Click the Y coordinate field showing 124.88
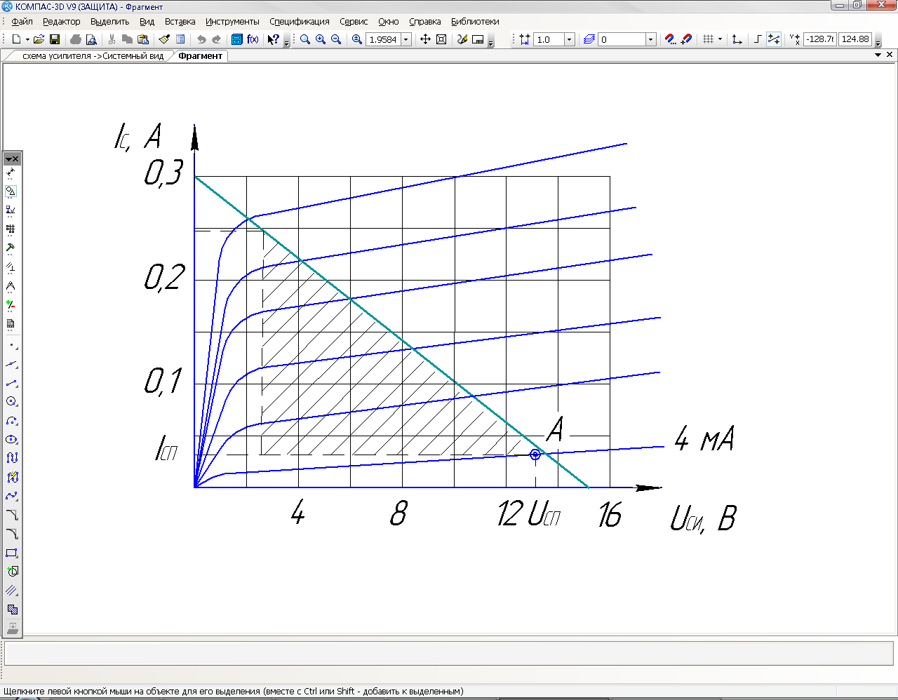Image resolution: width=898 pixels, height=700 pixels. tap(855, 39)
